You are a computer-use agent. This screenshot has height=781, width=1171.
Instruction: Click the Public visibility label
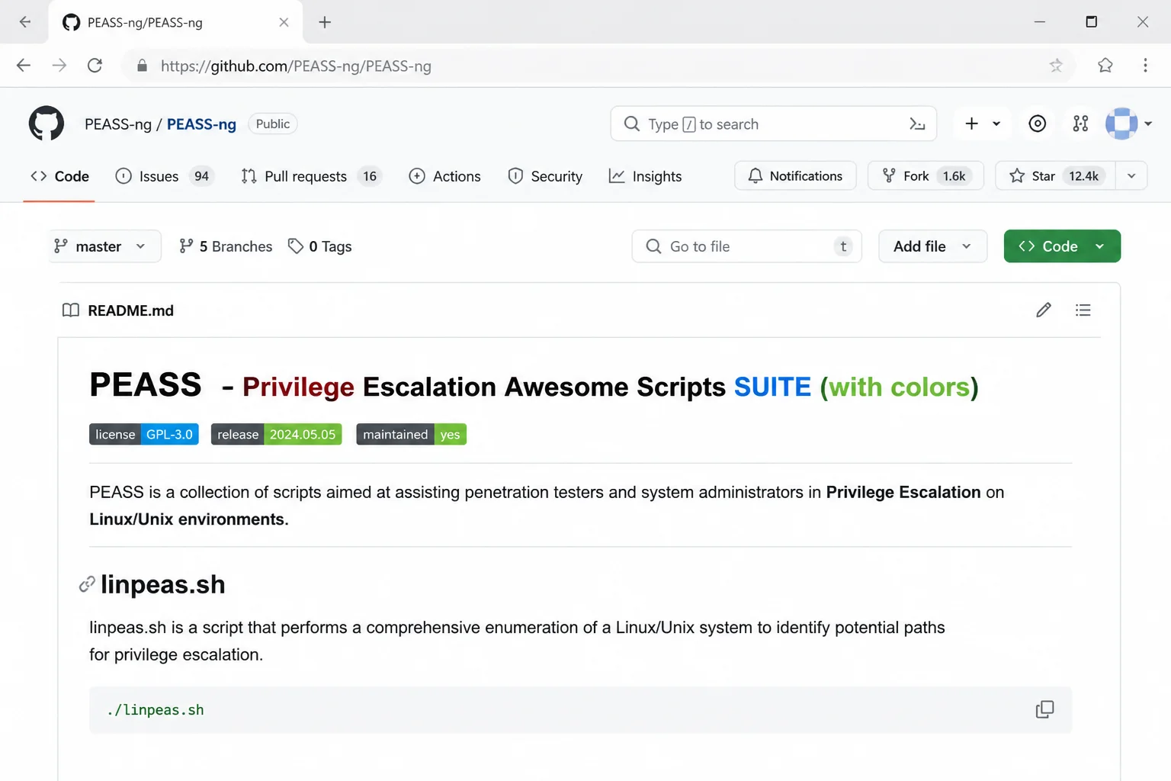273,124
